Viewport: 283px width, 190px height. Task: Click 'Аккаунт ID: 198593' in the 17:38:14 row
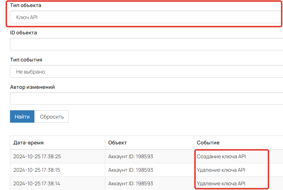(x=131, y=184)
